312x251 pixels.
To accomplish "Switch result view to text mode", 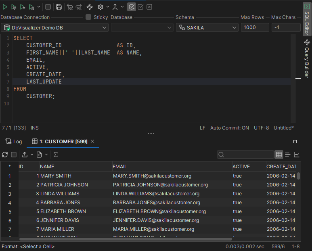I will [x=288, y=155].
